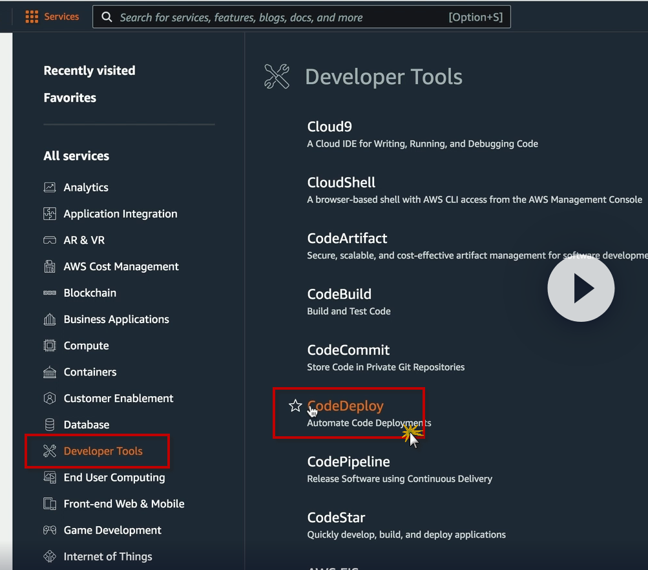Click the Game Development controller icon

click(50, 531)
